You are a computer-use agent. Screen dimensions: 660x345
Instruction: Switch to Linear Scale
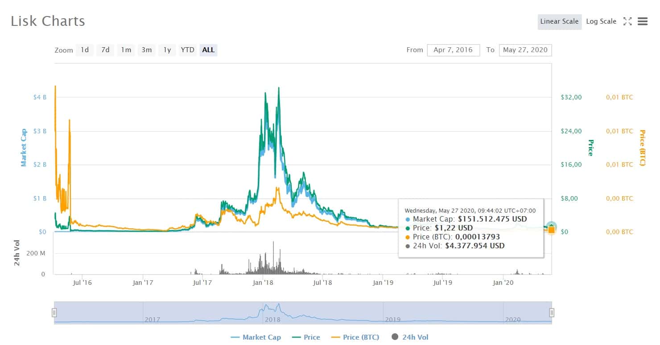[559, 21]
